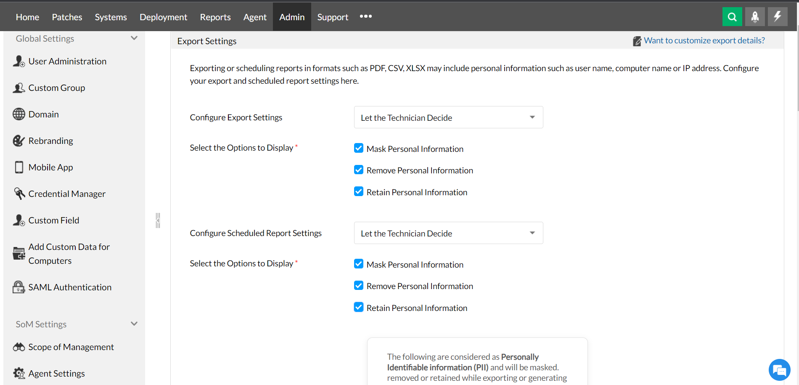Click the customize export details link
The width and height of the screenshot is (799, 385).
click(704, 40)
